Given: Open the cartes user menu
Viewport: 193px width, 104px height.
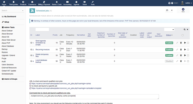Looking at the screenshot, I should click(186, 3).
